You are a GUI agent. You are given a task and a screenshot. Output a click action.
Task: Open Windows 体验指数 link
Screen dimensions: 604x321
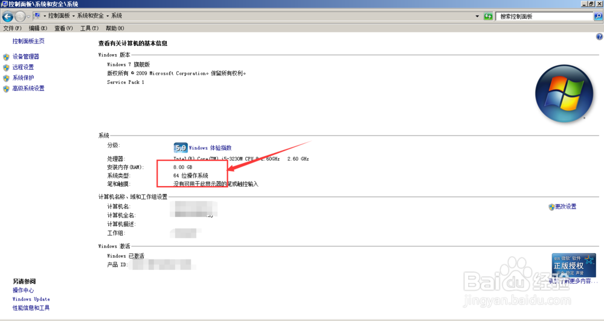coord(210,148)
